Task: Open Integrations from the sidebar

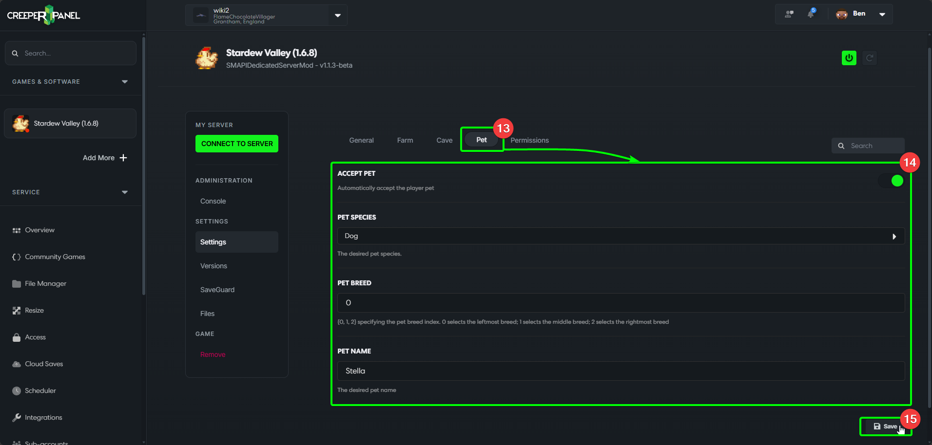Action: coord(43,417)
